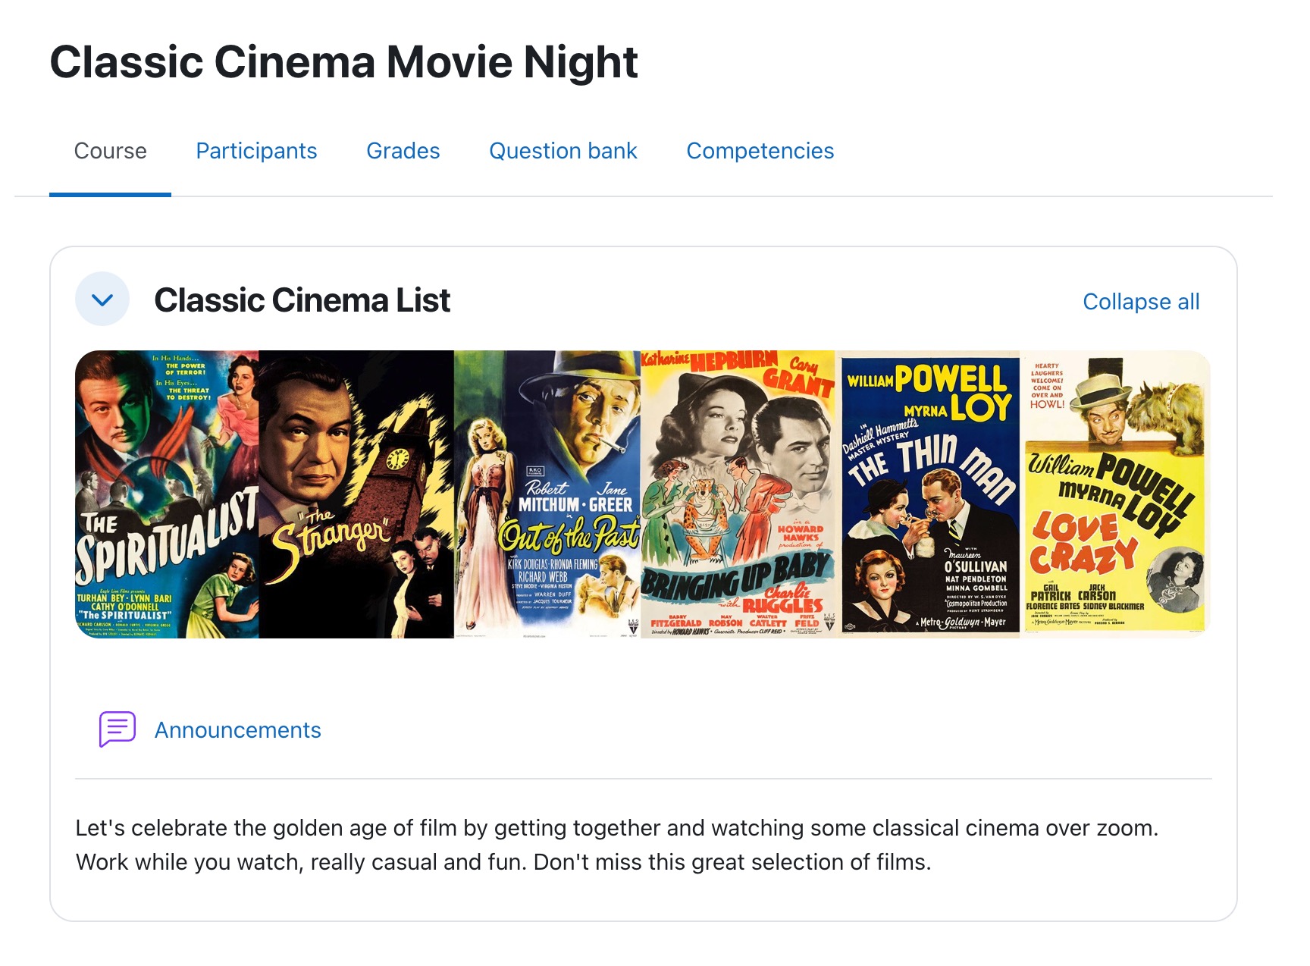Open the Announcements forum speech-bubble icon
Viewport: 1310px width, 966px height.
coord(118,729)
